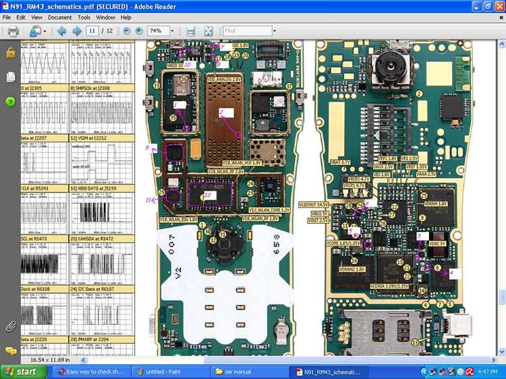506x379 pixels.
Task: Click the green help question mark icon
Action: (11, 102)
